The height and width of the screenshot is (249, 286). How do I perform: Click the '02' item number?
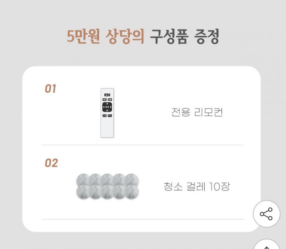pos(51,163)
